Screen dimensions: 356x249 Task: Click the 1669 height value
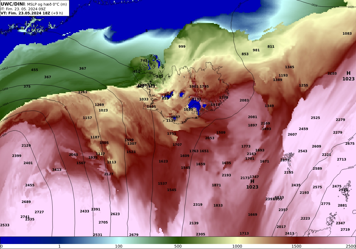click(x=253, y=215)
